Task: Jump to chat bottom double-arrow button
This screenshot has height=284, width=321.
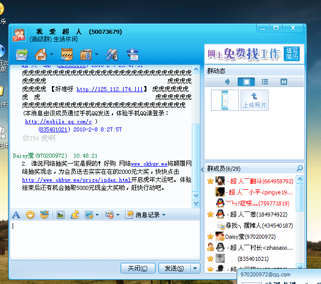Action: tap(196, 204)
